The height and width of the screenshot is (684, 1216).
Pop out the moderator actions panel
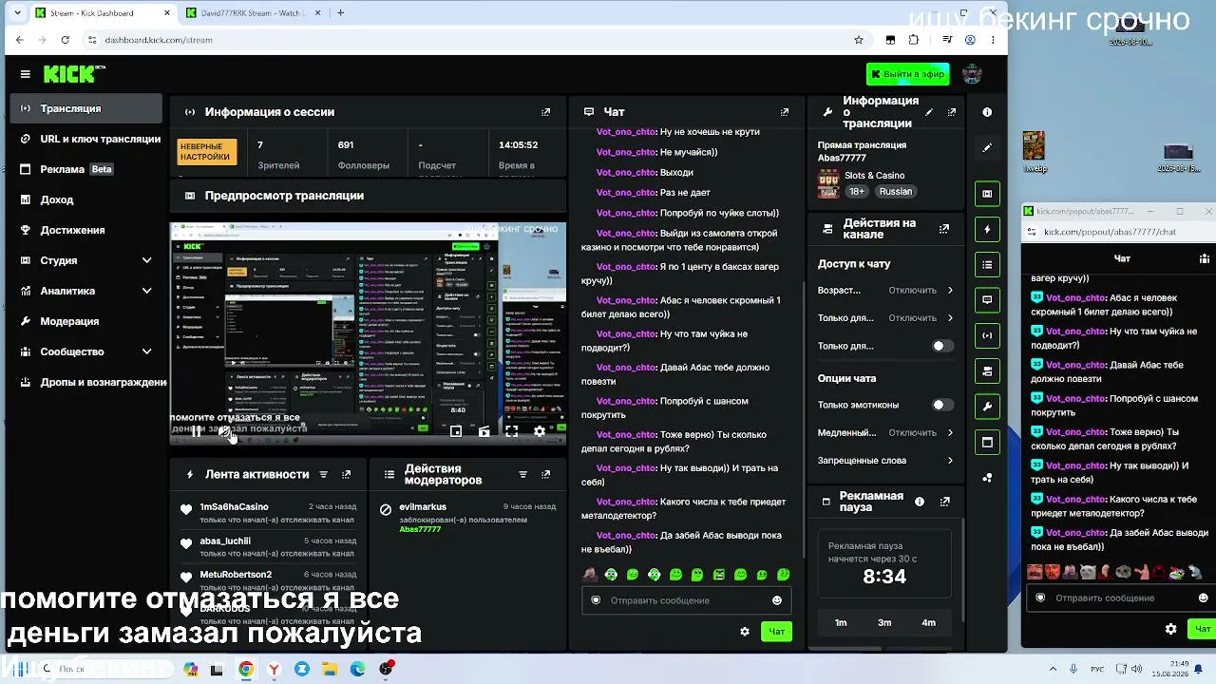point(545,474)
